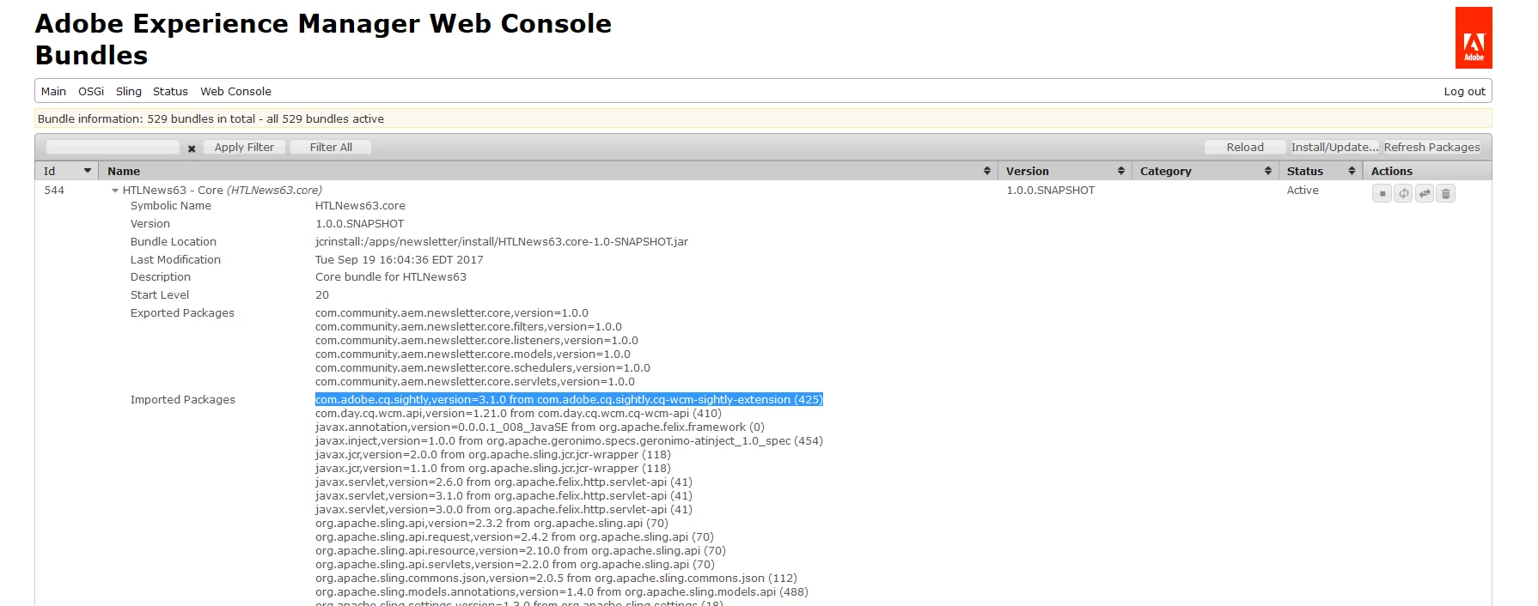Click Log out
Image resolution: width=1538 pixels, height=606 pixels.
tap(1464, 91)
